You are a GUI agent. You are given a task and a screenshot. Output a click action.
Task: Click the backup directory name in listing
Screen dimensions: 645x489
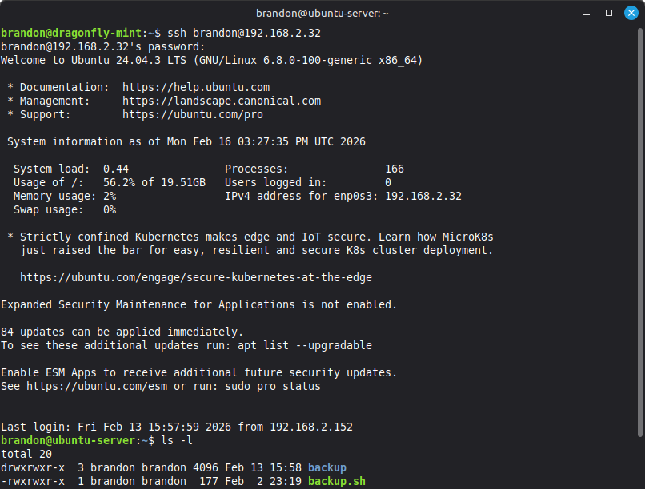(x=327, y=467)
